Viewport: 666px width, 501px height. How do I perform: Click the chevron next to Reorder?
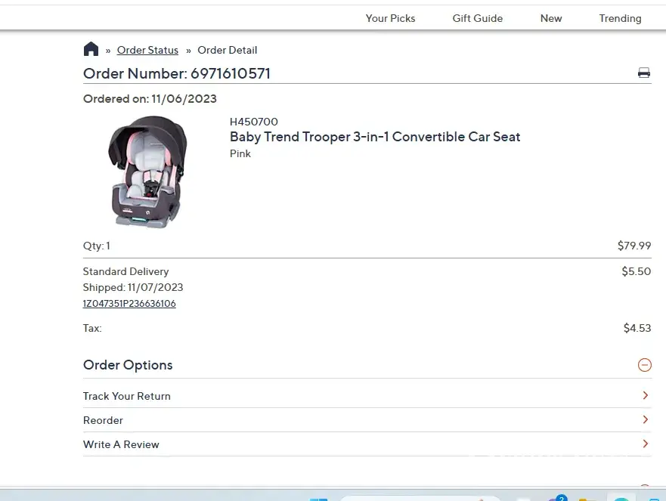pyautogui.click(x=645, y=419)
